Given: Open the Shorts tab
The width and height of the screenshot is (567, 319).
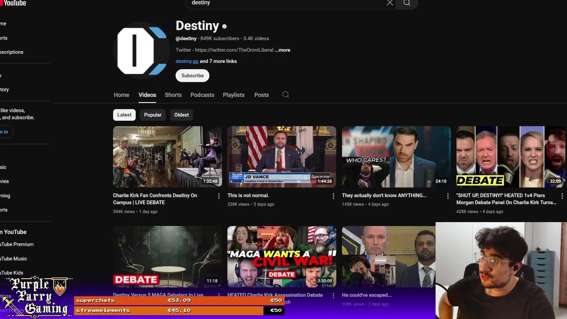Looking at the screenshot, I should (x=173, y=95).
